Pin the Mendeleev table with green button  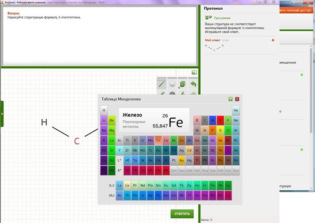pyautogui.click(x=231, y=99)
